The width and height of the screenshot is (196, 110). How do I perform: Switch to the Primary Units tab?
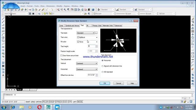[x=97, y=26]
